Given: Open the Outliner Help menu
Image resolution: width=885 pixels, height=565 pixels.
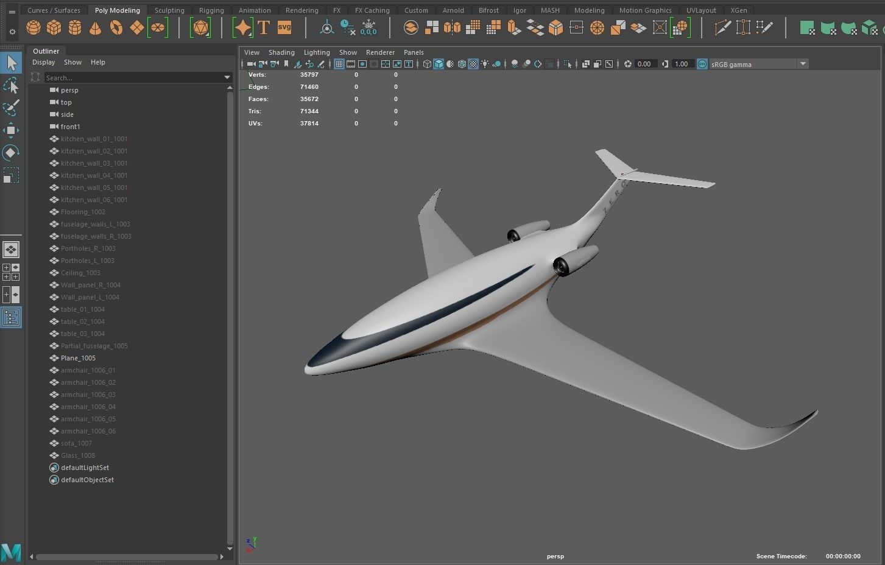Looking at the screenshot, I should click(x=97, y=62).
